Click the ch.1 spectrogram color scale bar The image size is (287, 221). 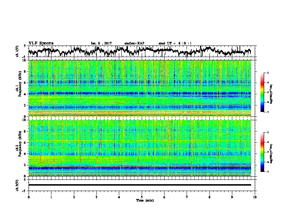click(262, 92)
